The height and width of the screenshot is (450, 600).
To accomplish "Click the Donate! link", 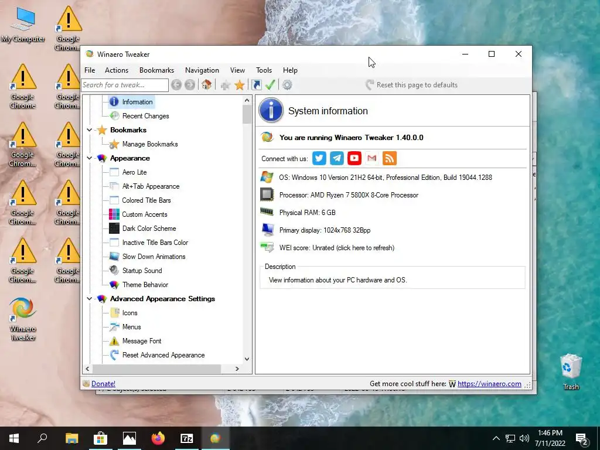I will 103,383.
